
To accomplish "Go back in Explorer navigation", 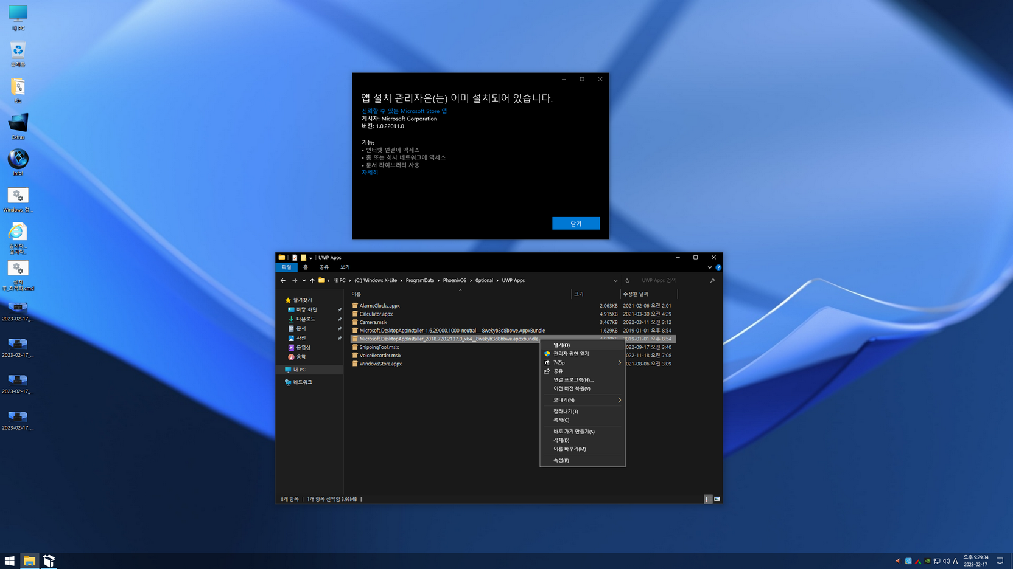I will [x=283, y=280].
